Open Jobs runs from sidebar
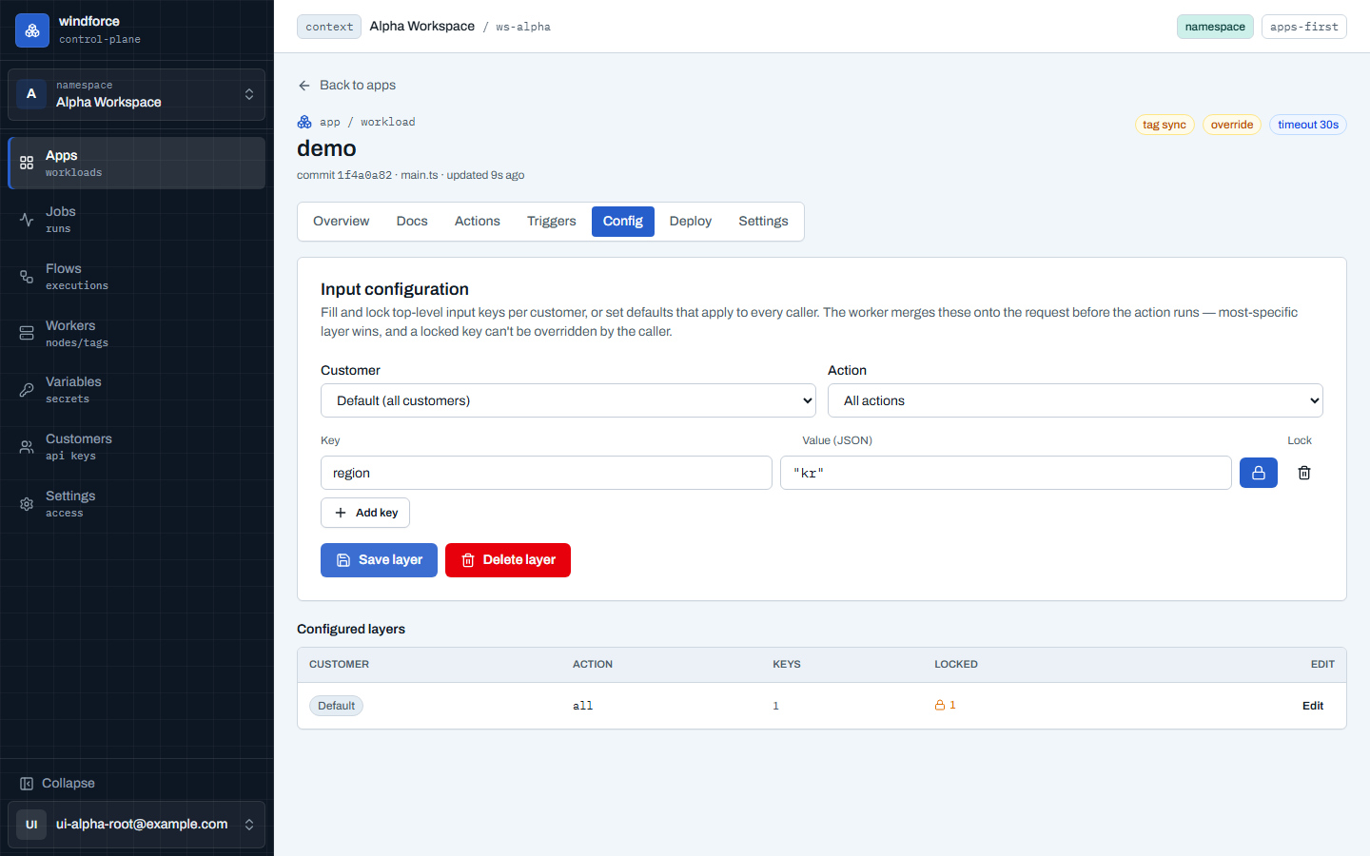This screenshot has height=856, width=1370. tap(137, 220)
